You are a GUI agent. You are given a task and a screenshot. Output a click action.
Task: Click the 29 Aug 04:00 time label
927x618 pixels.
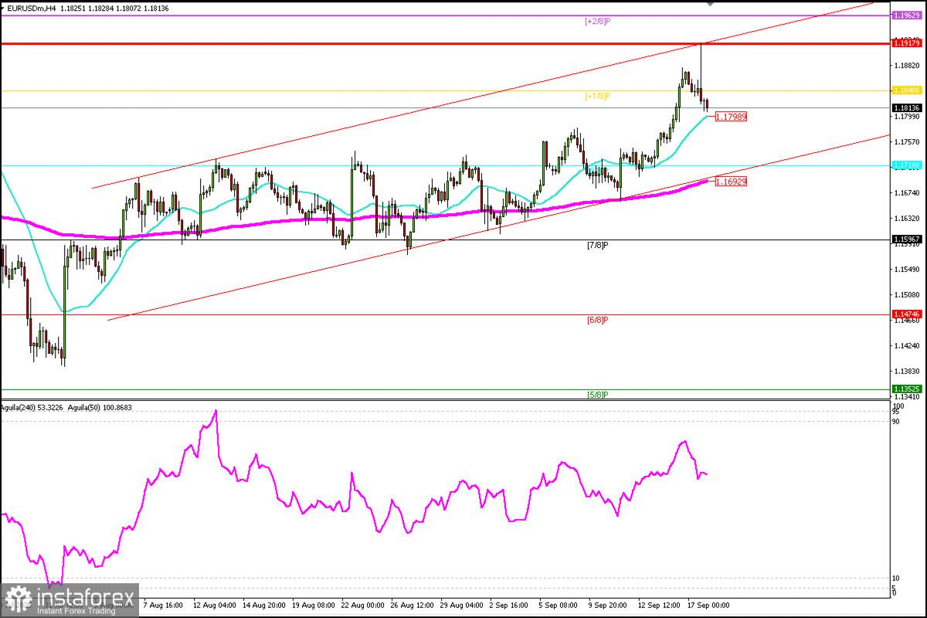pyautogui.click(x=461, y=605)
